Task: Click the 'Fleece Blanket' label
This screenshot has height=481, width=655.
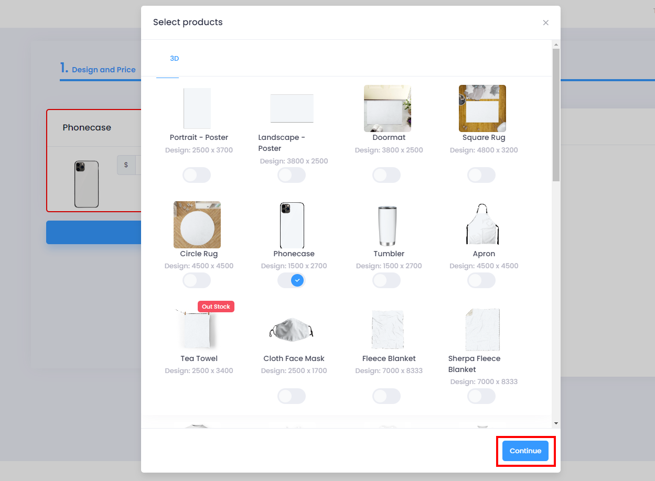Action: tap(389, 358)
